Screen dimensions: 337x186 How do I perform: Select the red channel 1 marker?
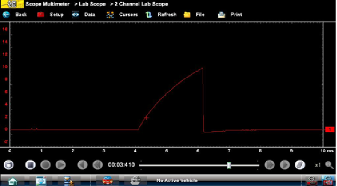(329, 130)
